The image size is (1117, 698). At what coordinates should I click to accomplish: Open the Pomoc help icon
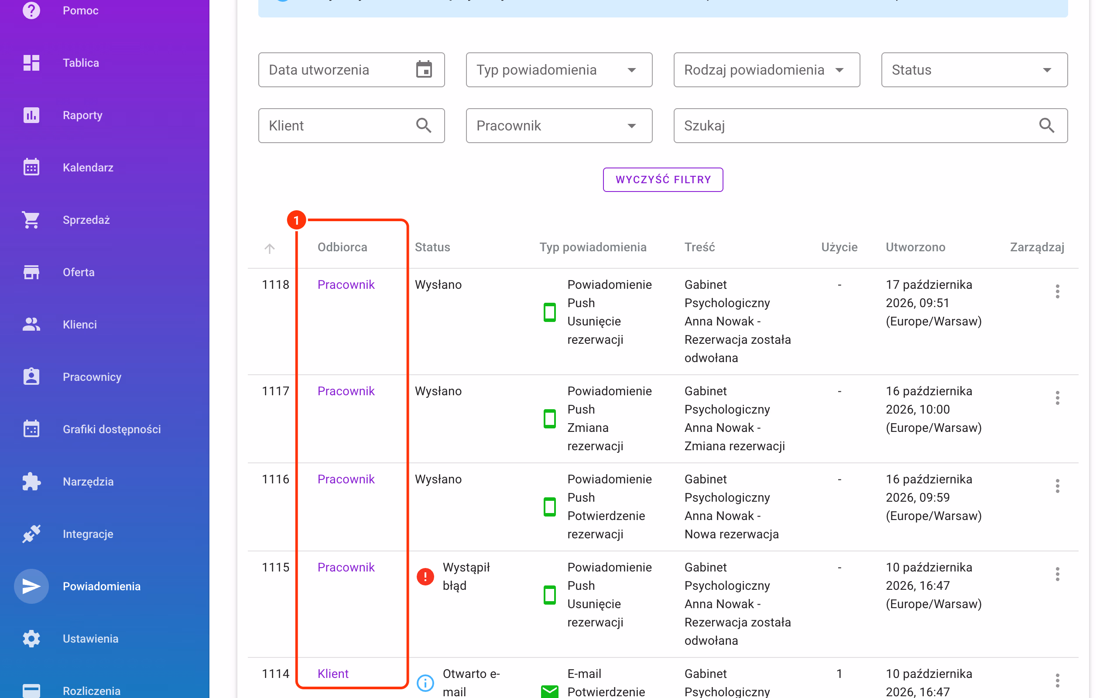pyautogui.click(x=31, y=10)
